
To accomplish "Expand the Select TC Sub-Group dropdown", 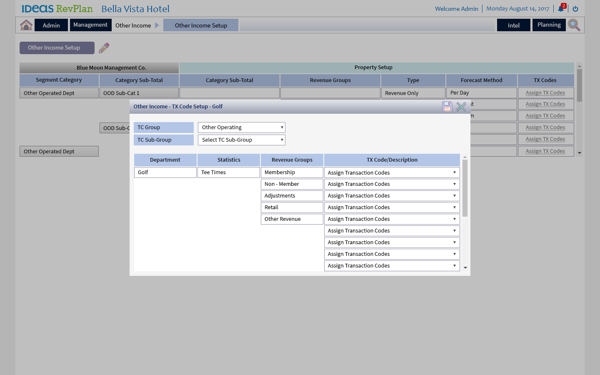I will (x=241, y=140).
